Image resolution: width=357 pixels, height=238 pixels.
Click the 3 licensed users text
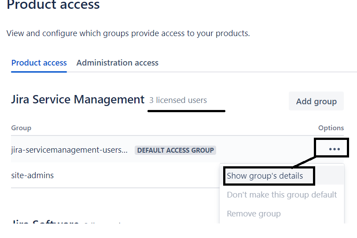coord(178,100)
